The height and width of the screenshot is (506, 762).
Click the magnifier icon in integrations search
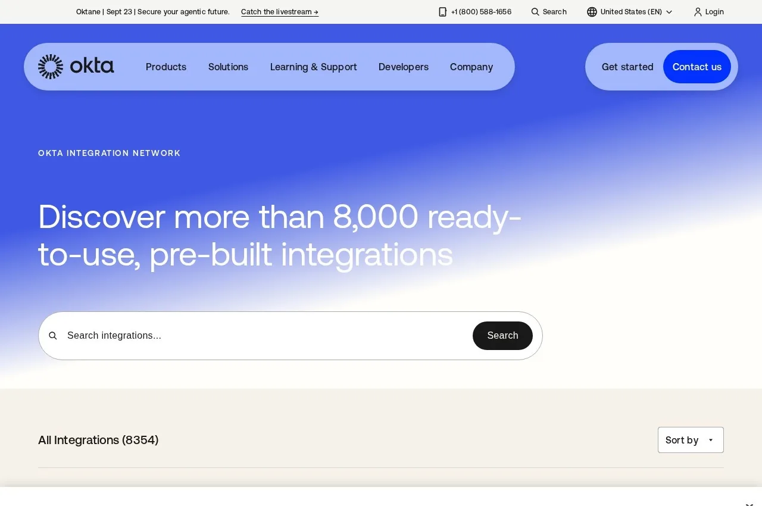[x=53, y=336]
